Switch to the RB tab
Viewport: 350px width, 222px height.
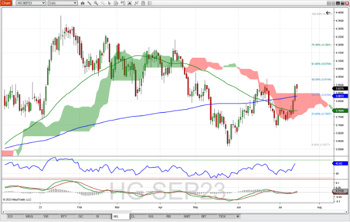tap(173, 216)
